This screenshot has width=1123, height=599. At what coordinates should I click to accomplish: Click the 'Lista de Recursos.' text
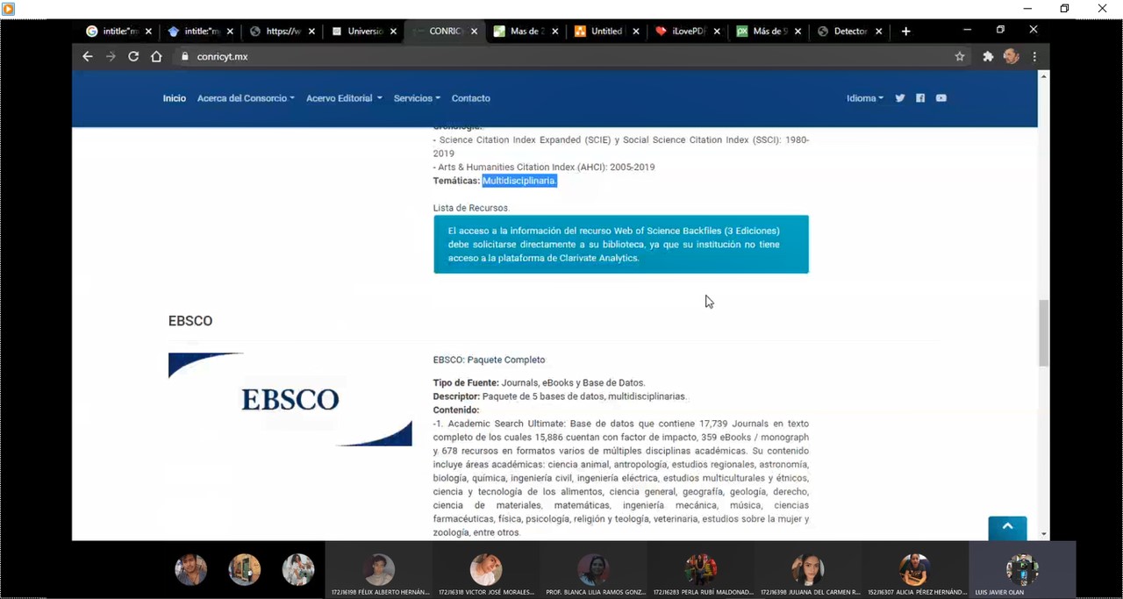[471, 208]
